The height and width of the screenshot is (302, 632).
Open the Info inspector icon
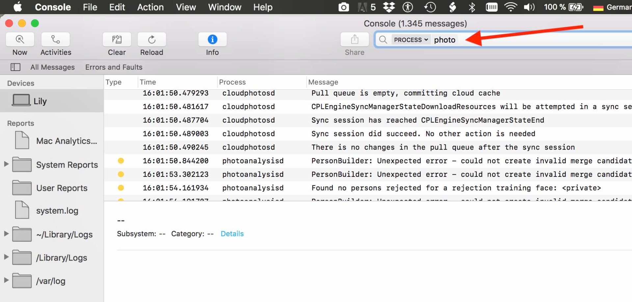pyautogui.click(x=212, y=40)
